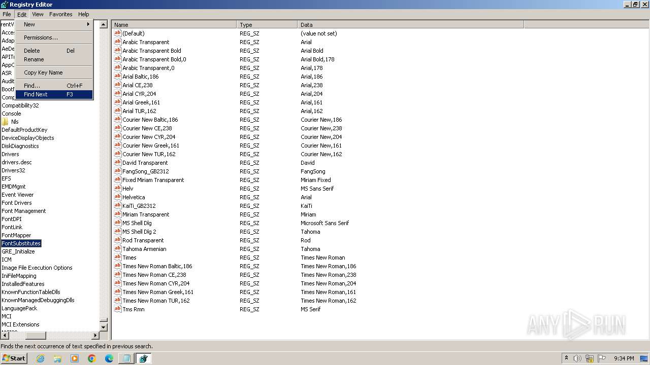Select the Compatibility32 key

[x=20, y=105]
